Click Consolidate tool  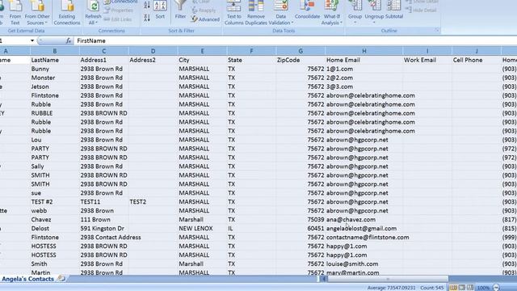[x=307, y=11]
